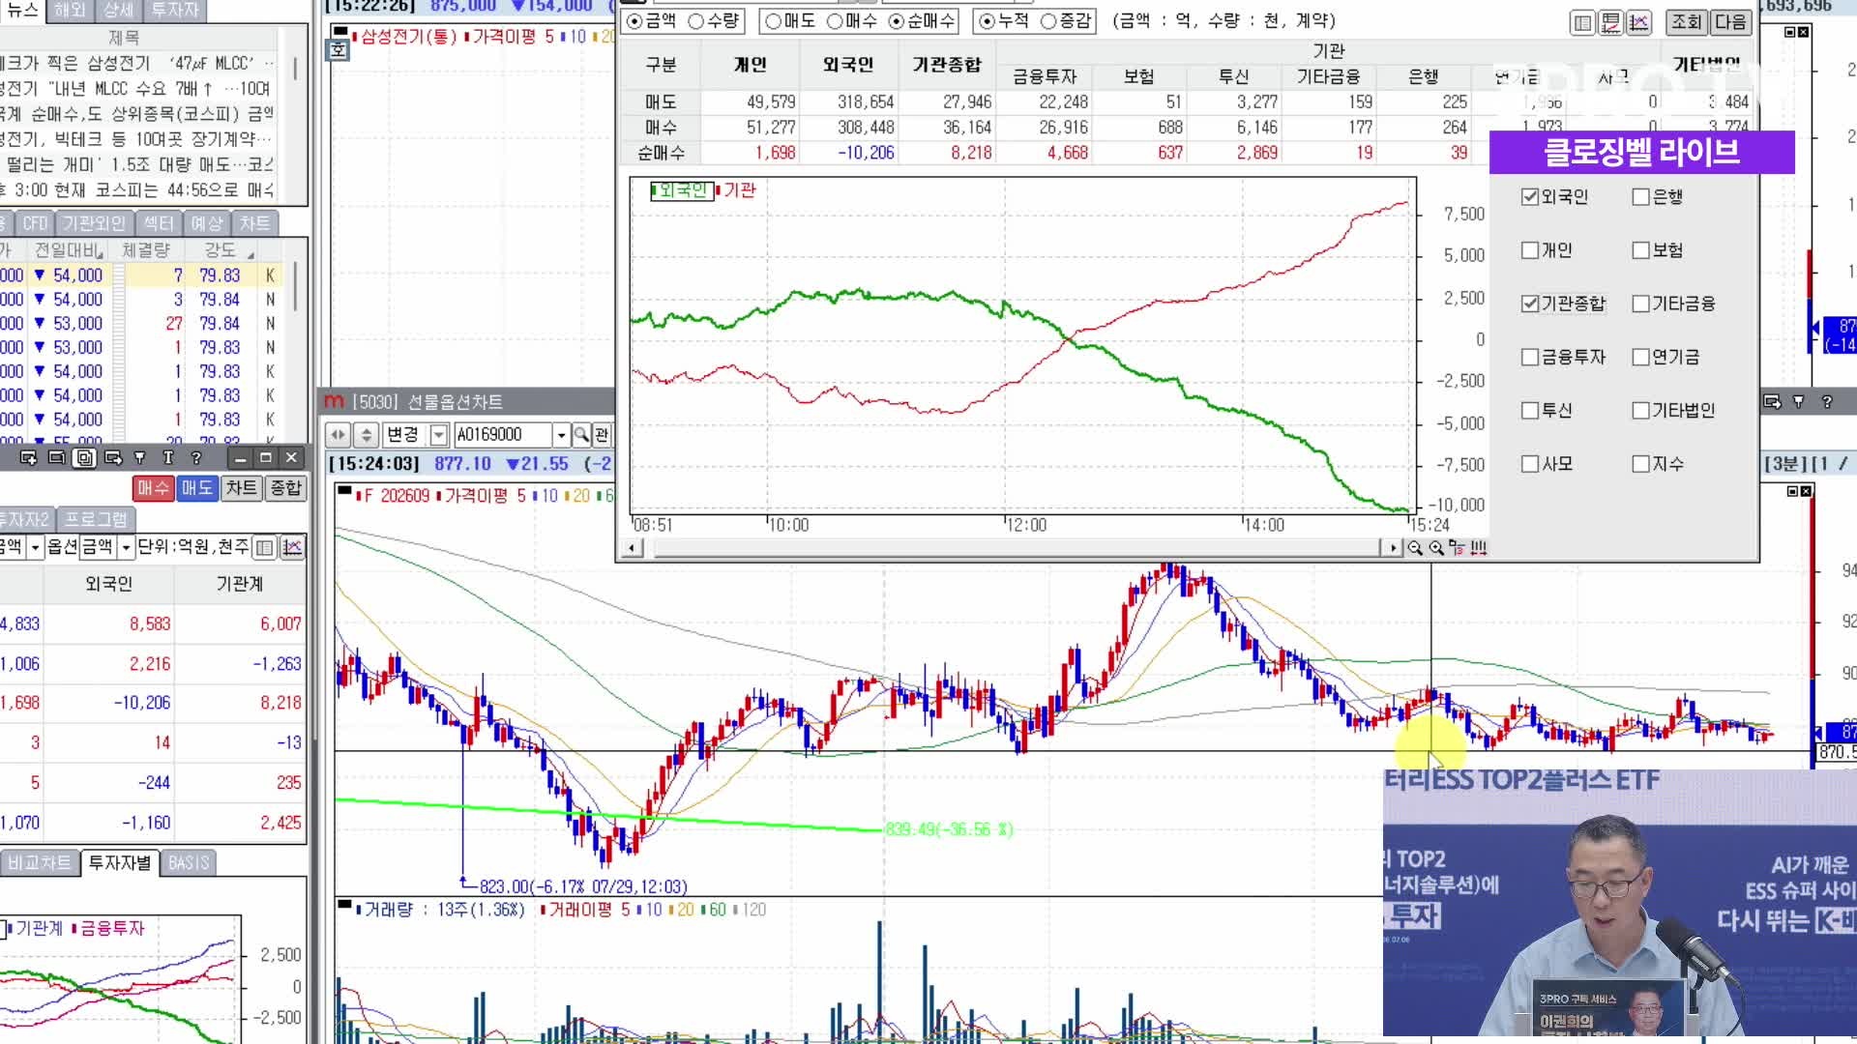Screen dimensions: 1857x1044
Task: Open the 옵션금액 dropdown arrow
Action: [126, 548]
